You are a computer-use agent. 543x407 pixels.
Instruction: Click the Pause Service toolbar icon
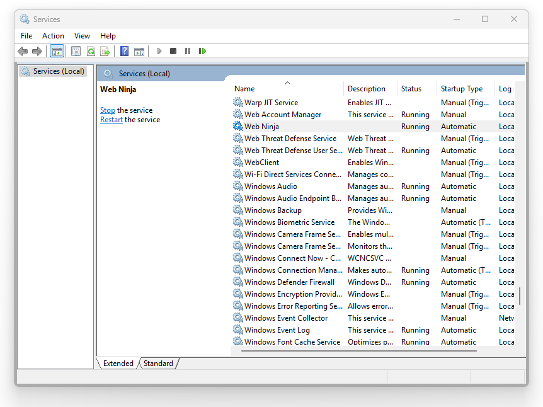tap(188, 51)
